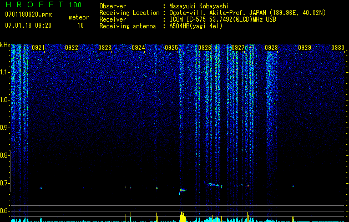
Task: Click the meteor echo below 0929
Action: 293,186
